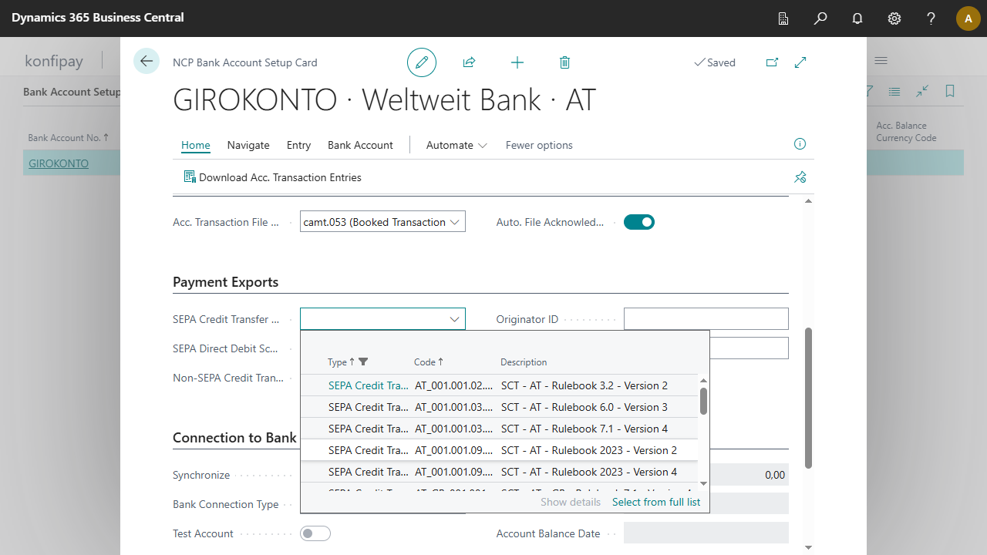Click filter funnel in Type column header
Viewport: 987px width, 555px height.
tap(364, 362)
